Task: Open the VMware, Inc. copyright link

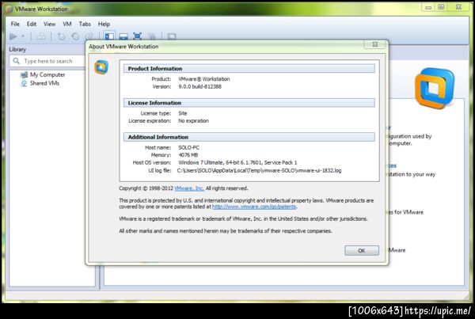Action: (189, 188)
